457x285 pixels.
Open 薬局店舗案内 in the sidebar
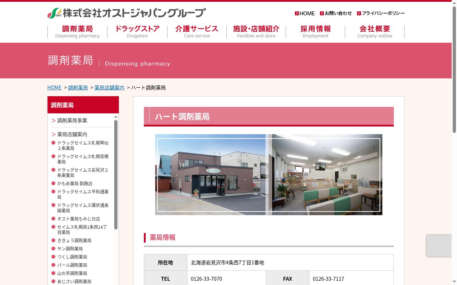click(x=72, y=134)
